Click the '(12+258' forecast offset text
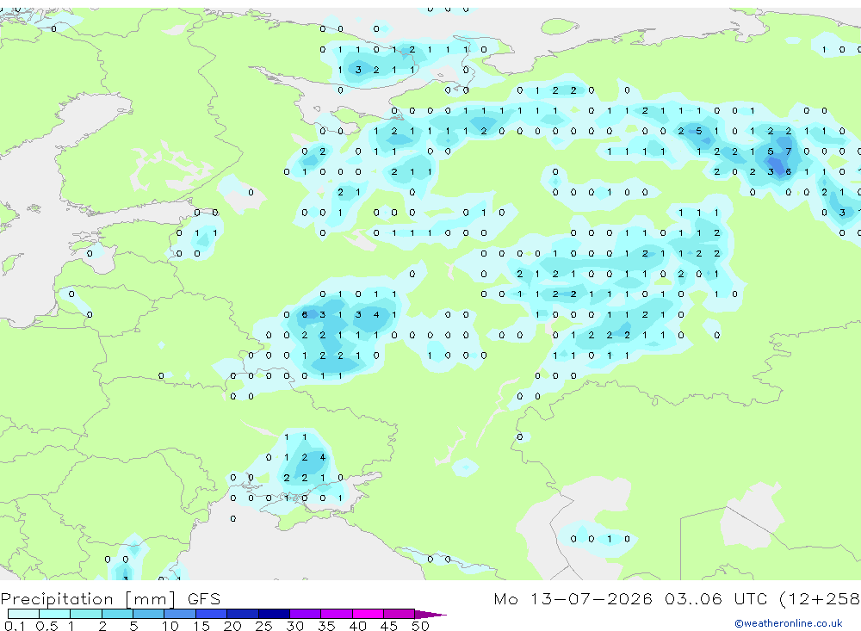861x631 pixels. [821, 598]
